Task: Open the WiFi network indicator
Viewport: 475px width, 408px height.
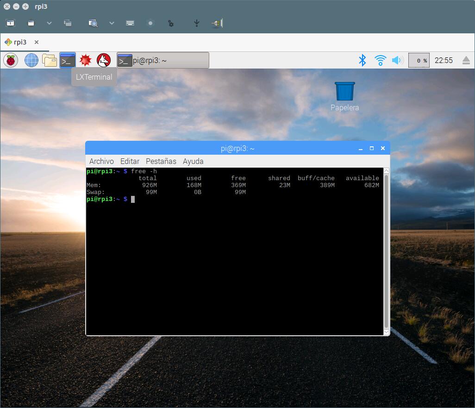Action: click(380, 60)
